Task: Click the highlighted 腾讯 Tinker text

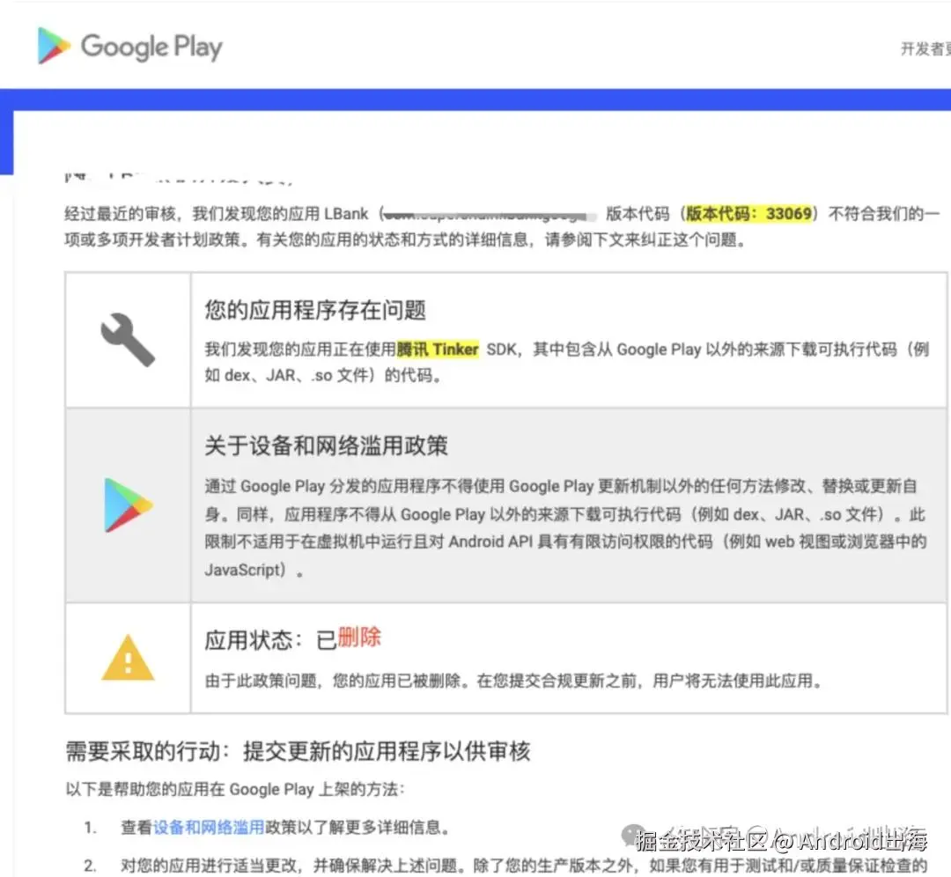Action: click(x=438, y=350)
